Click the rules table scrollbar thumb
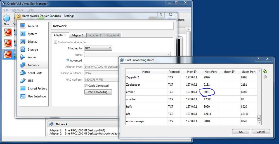 [259, 118]
